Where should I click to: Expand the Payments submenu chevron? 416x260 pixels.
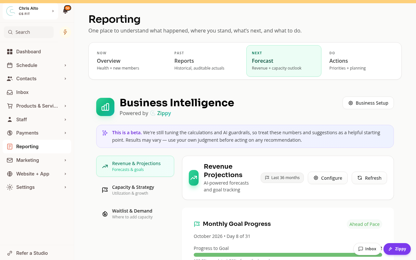click(x=65, y=133)
